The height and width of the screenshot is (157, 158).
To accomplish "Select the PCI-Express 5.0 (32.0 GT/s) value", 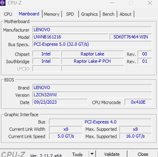I will click(92, 44).
